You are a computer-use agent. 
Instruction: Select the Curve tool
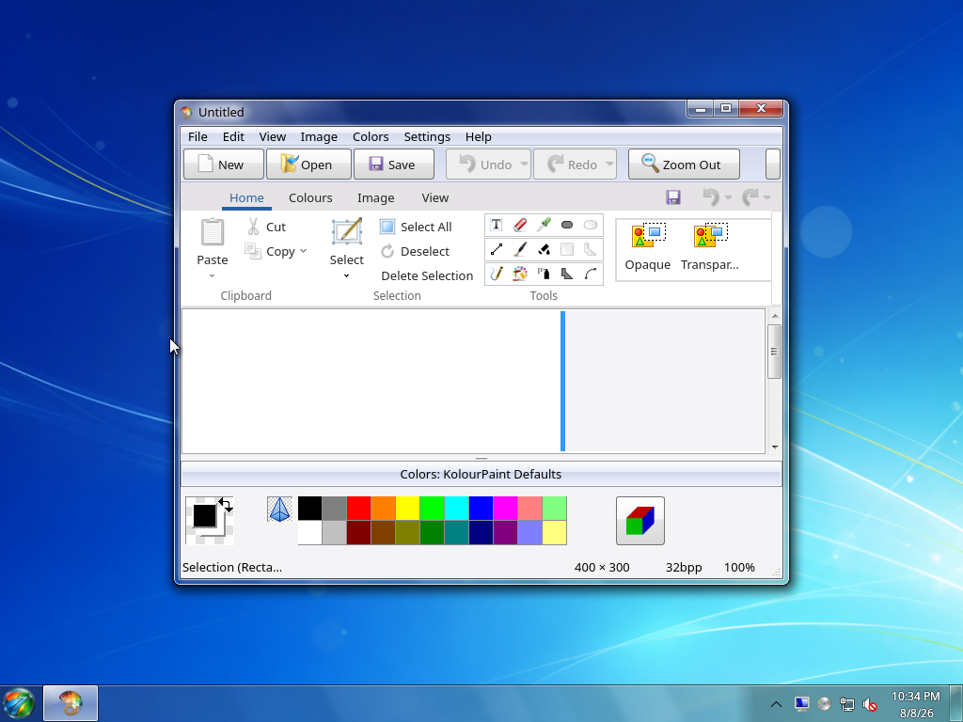pos(591,274)
